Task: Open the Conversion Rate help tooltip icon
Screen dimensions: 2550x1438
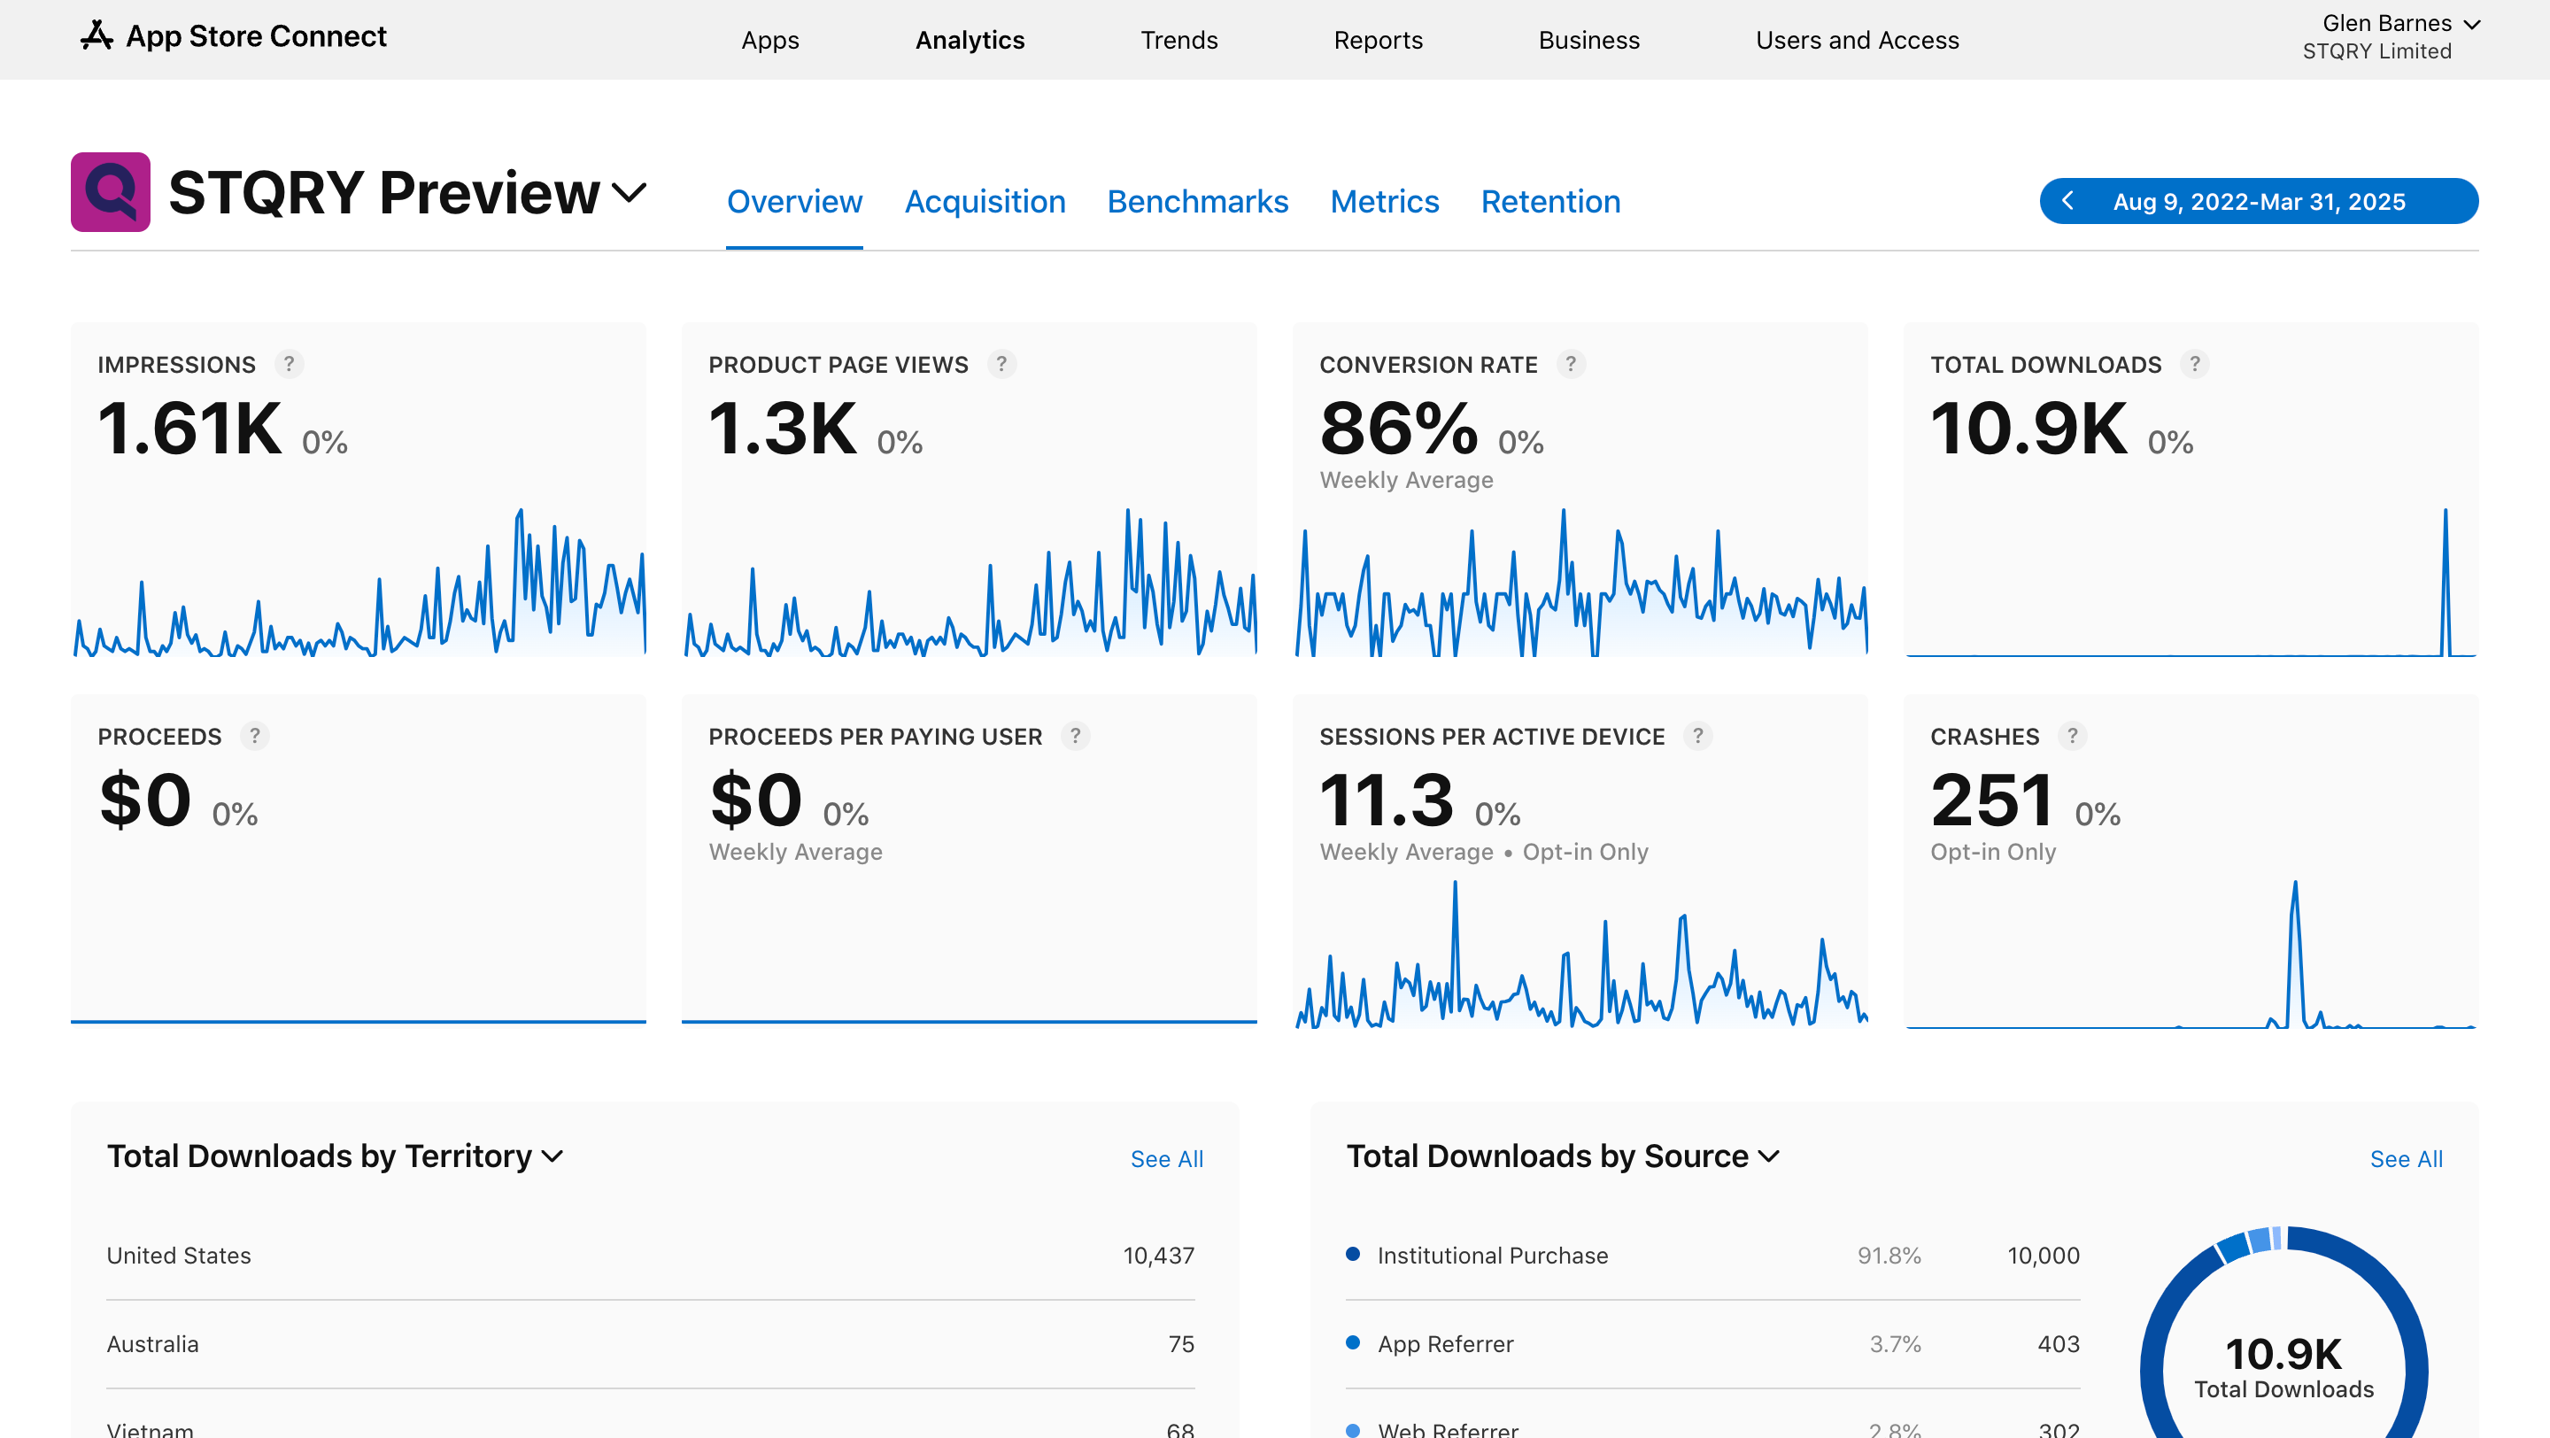Action: (1570, 364)
